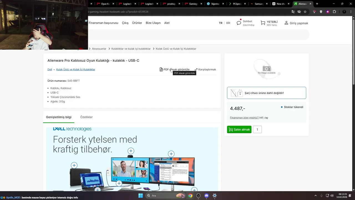
Task: Click the shield extension icon in Chrome toolbar
Action: pos(321,12)
